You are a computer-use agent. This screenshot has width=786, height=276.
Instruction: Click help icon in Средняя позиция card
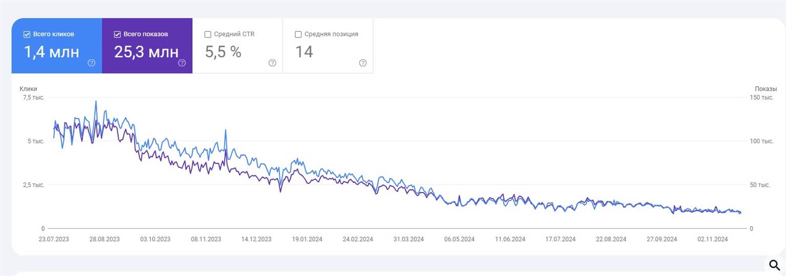click(x=363, y=63)
